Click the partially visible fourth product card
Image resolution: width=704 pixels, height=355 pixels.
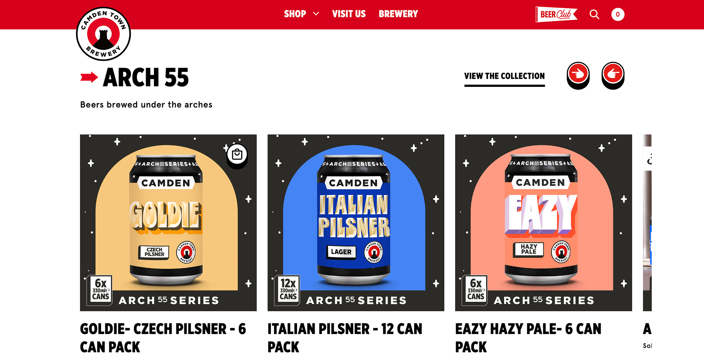(x=647, y=223)
